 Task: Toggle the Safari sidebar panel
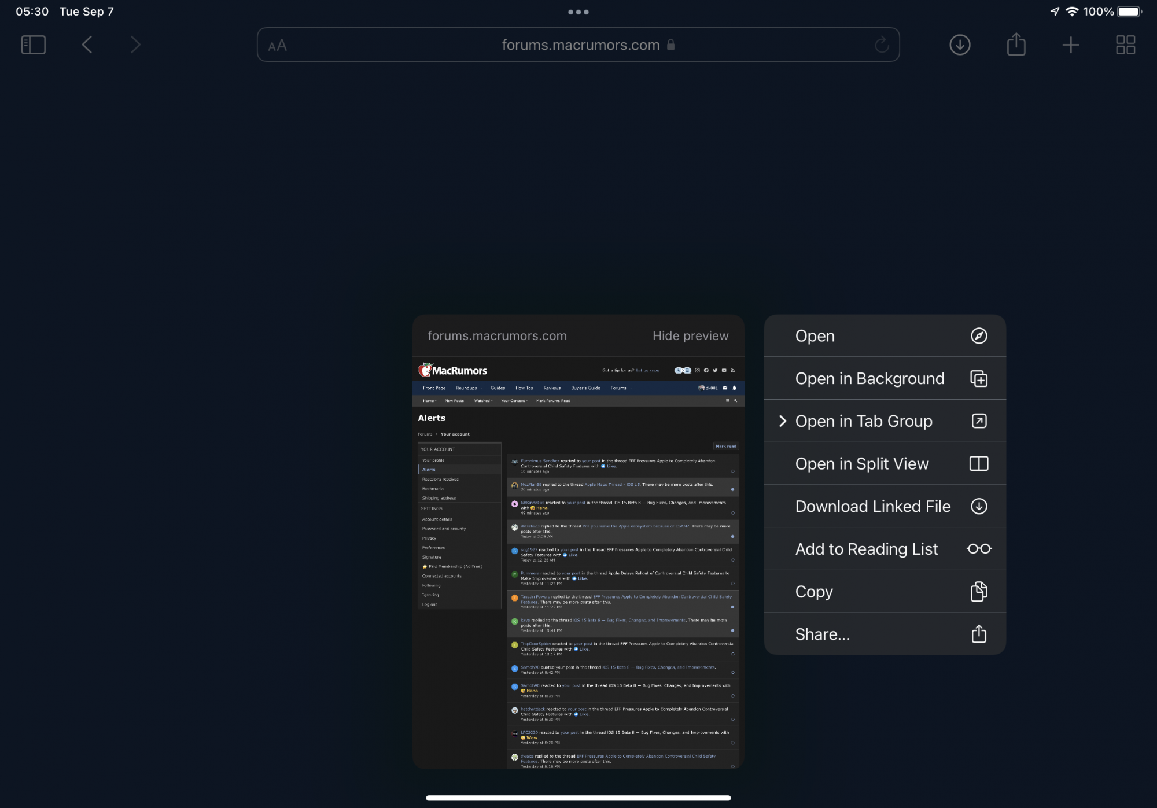33,45
